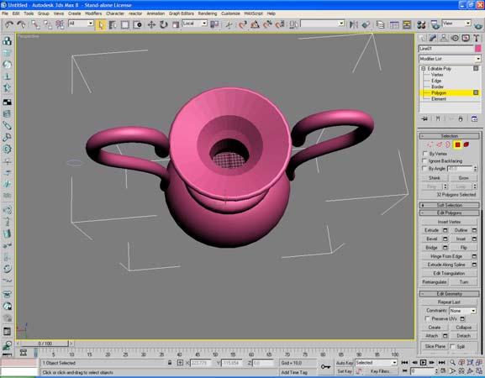Open the selection filter All dropdown
The height and width of the screenshot is (378, 485).
(x=81, y=24)
